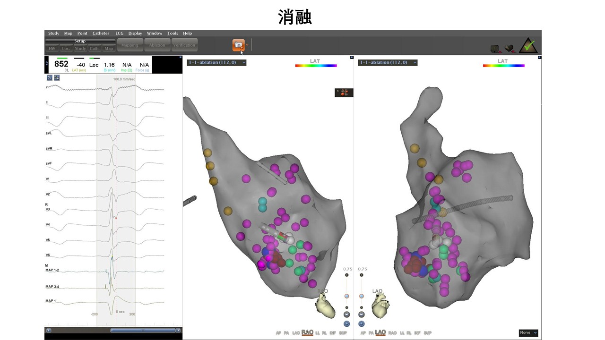Select INF view in the left map
The image size is (605, 340).
pos(333,333)
